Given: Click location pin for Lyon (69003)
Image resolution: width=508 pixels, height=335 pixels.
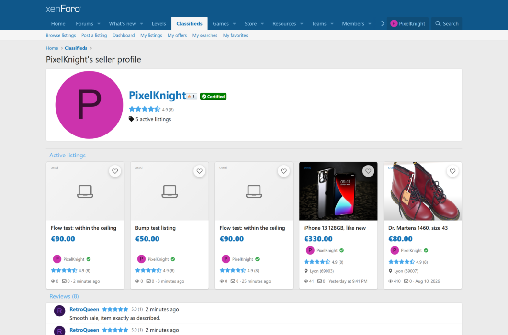Looking at the screenshot, I should pos(306,271).
